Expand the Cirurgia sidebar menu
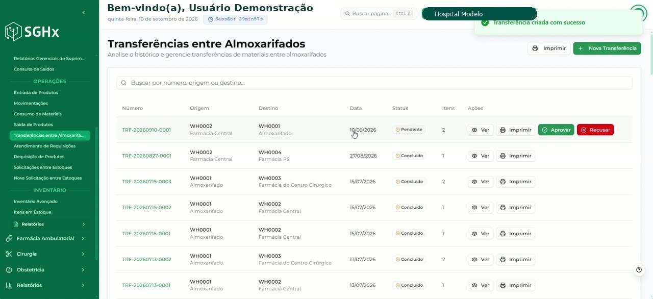Screen dimensions: 653x299 click(x=45, y=254)
